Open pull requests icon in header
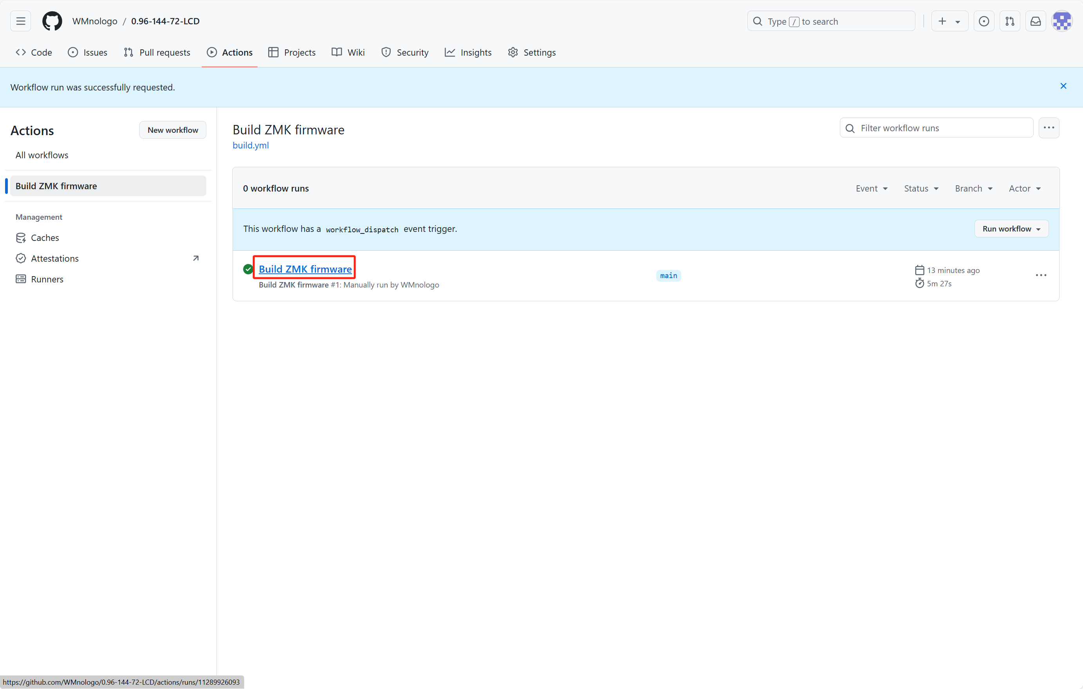The image size is (1083, 689). coord(1010,21)
